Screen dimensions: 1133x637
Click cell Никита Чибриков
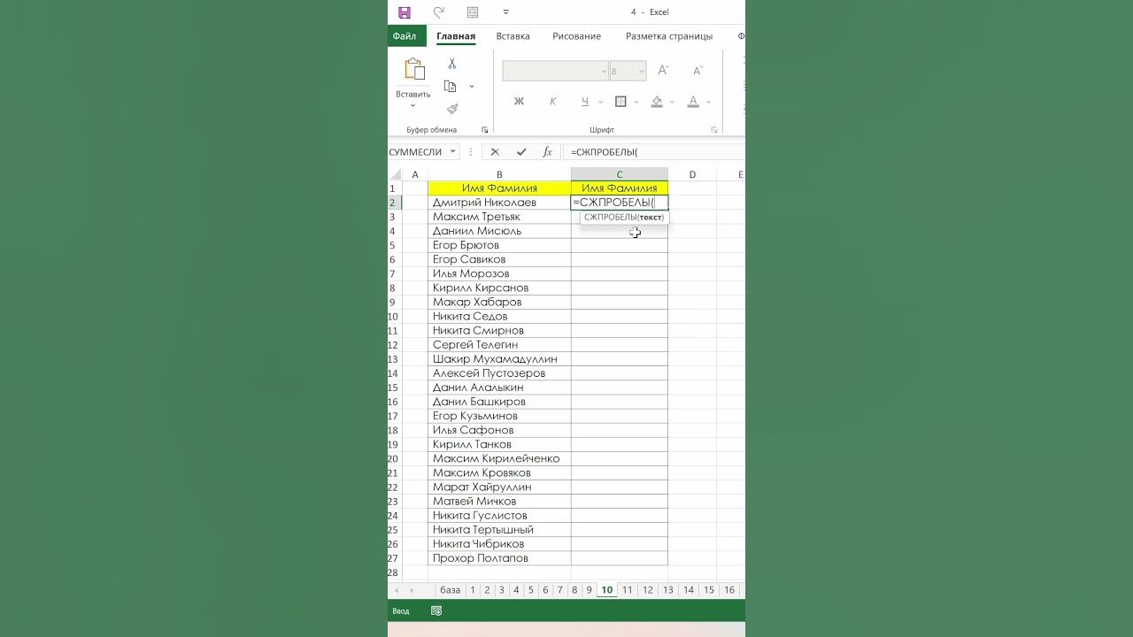pyautogui.click(x=499, y=544)
